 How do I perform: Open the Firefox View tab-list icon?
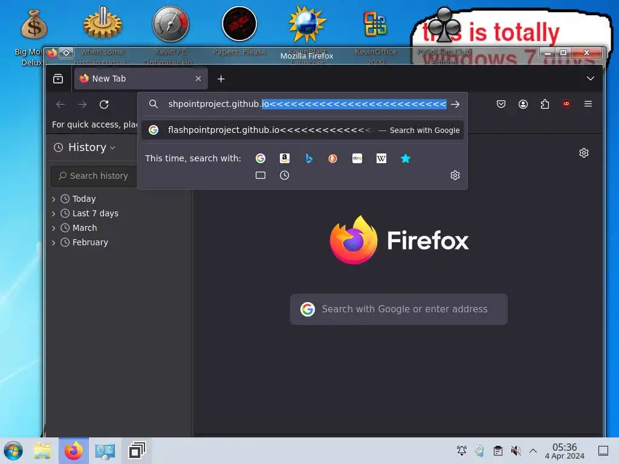58,79
